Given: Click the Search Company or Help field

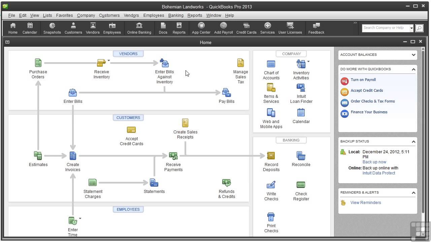Looking at the screenshot, I should click(386, 28).
